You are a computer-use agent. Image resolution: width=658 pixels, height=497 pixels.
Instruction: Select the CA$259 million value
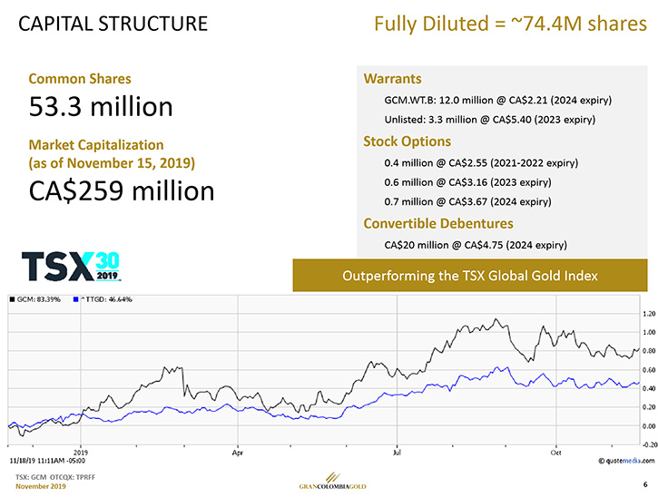[122, 191]
